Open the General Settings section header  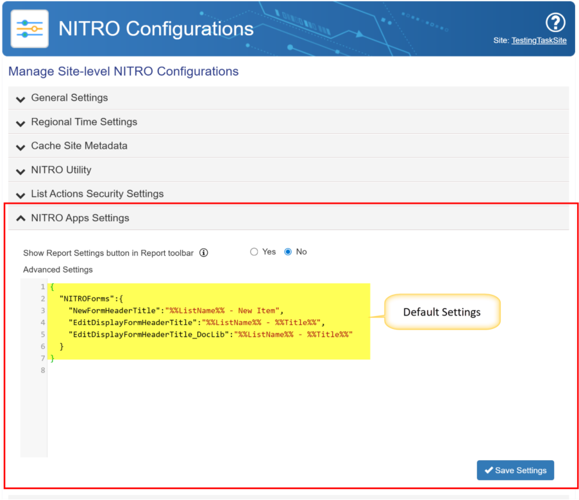(x=69, y=98)
